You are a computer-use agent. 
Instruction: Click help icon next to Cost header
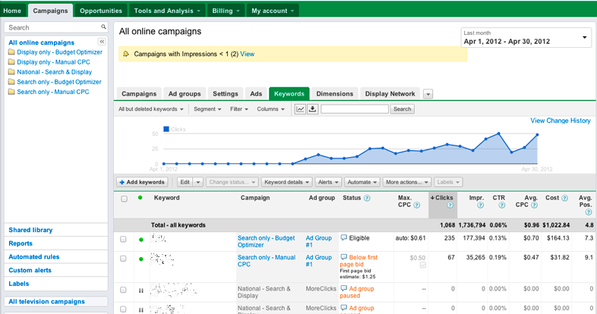click(565, 198)
